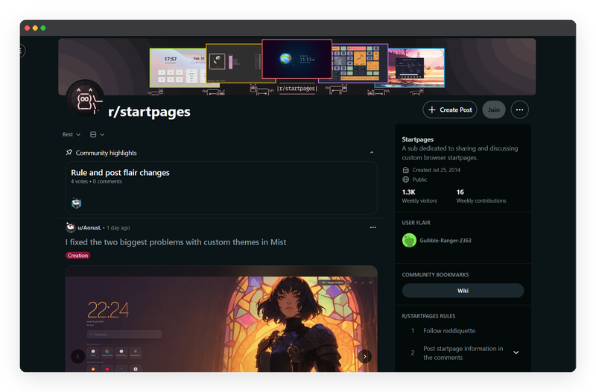The width and height of the screenshot is (596, 392).
Task: Click the 16 Weekly contributions stat
Action: pyautogui.click(x=481, y=196)
